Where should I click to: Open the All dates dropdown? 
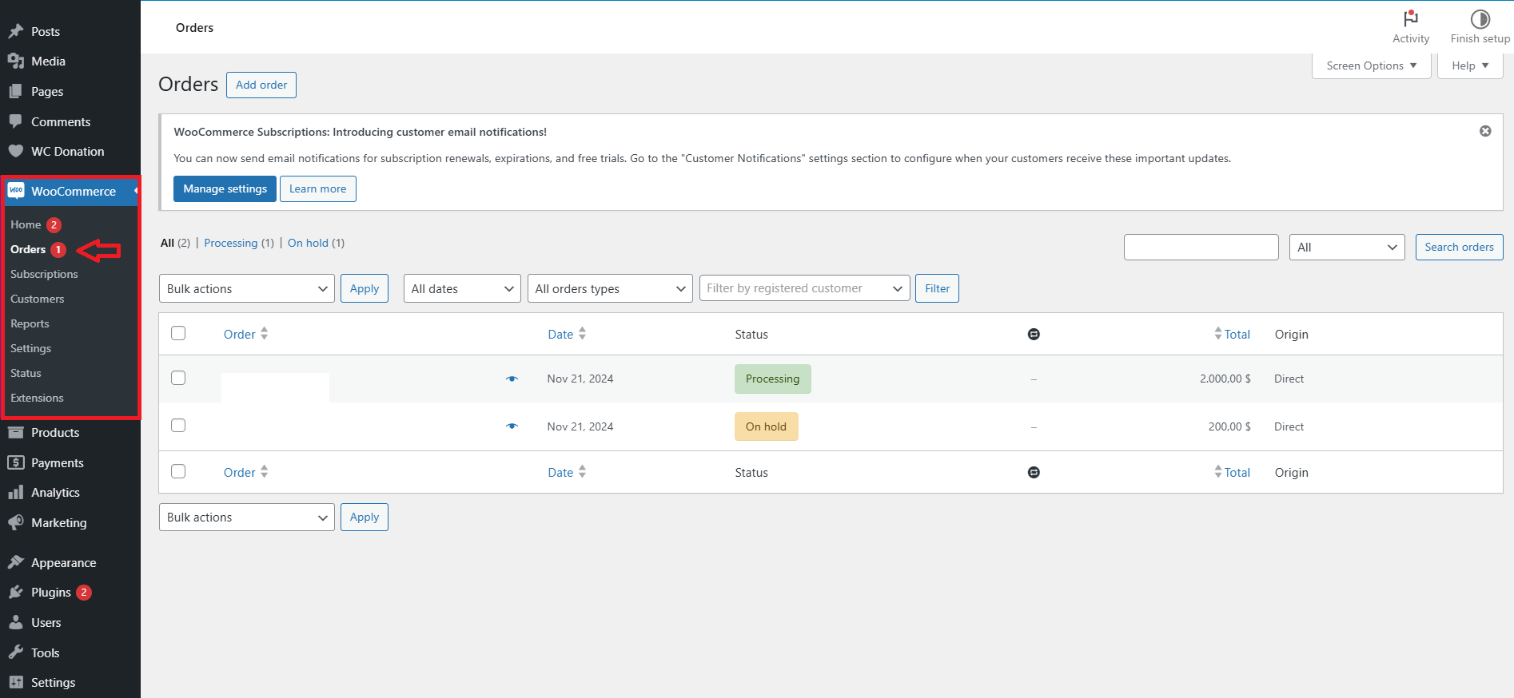[x=462, y=288]
